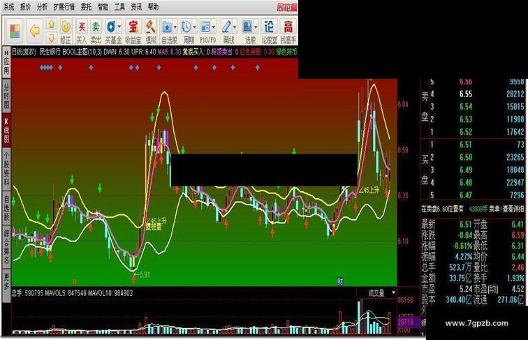Expand the dropdown arrow beside 画线 icon
528x340 pixels.
[x=235, y=27]
